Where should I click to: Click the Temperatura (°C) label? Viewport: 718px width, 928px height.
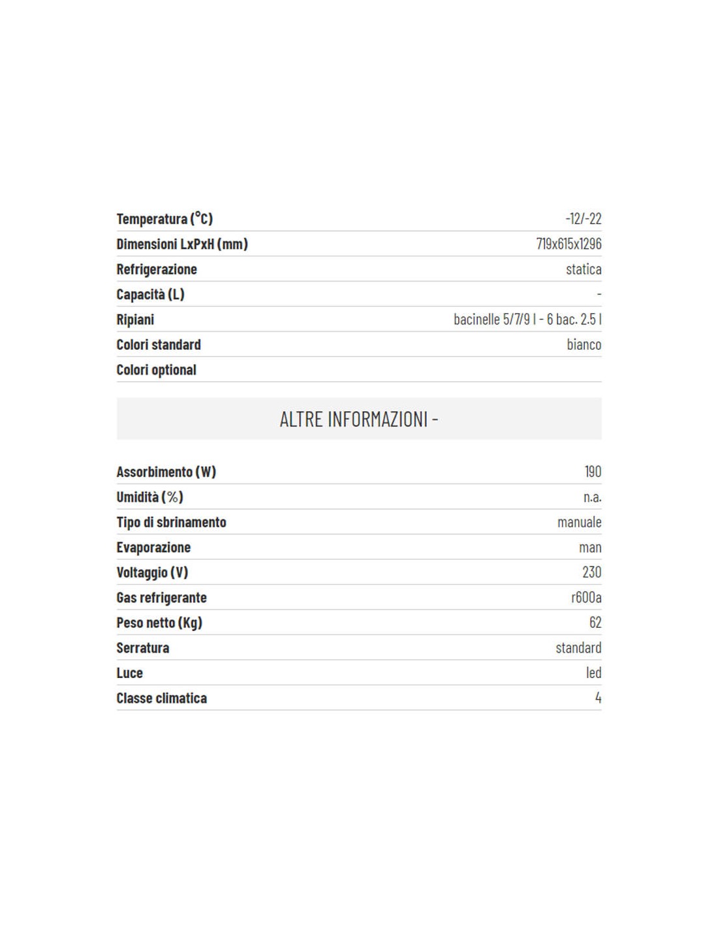coord(164,219)
